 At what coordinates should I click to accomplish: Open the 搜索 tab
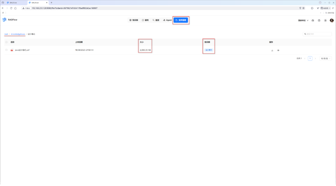[x=156, y=20]
